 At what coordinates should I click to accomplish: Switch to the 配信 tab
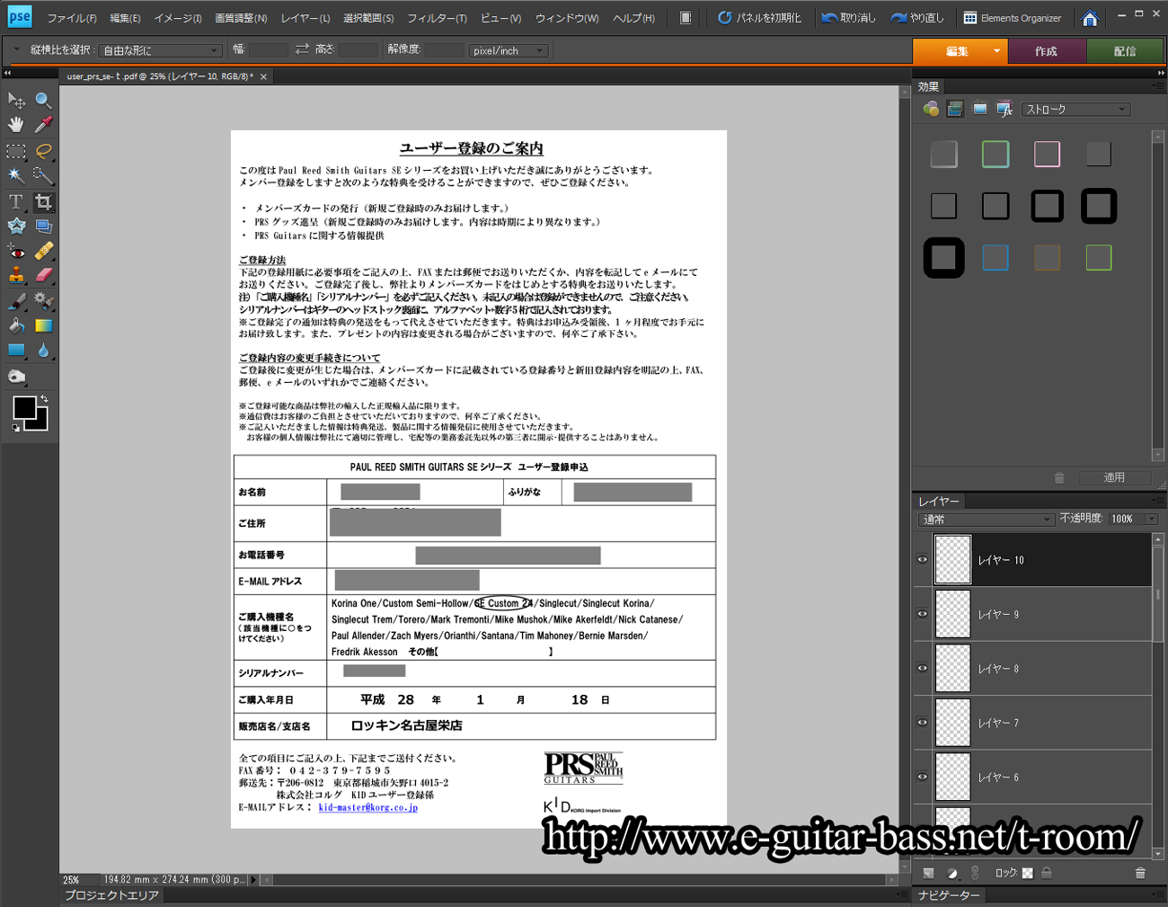click(x=1125, y=51)
